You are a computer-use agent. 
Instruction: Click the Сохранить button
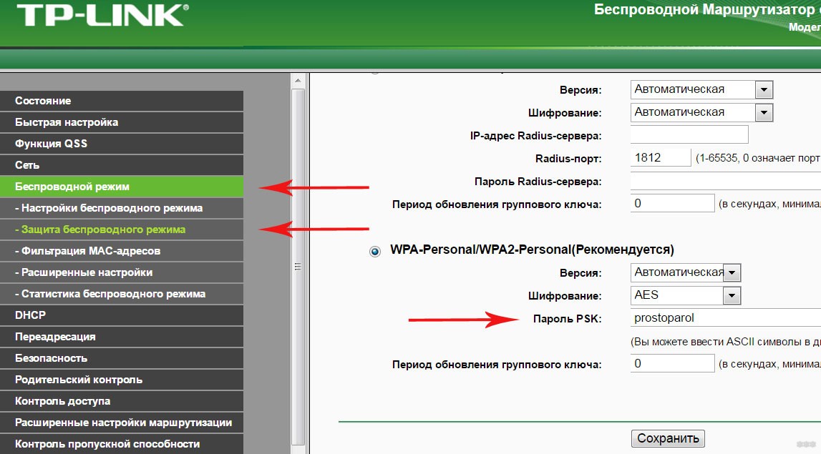[x=668, y=438]
